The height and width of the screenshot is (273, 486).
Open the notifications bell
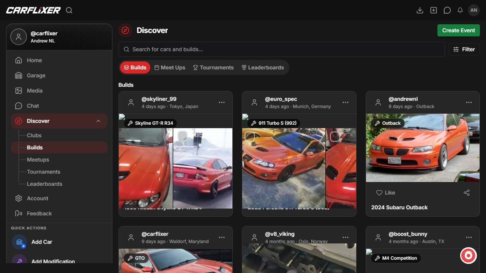[x=460, y=10]
